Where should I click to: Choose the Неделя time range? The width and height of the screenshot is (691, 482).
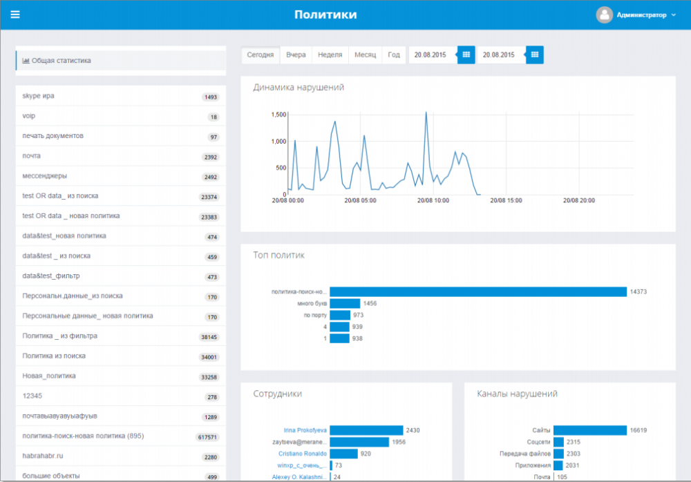click(330, 55)
